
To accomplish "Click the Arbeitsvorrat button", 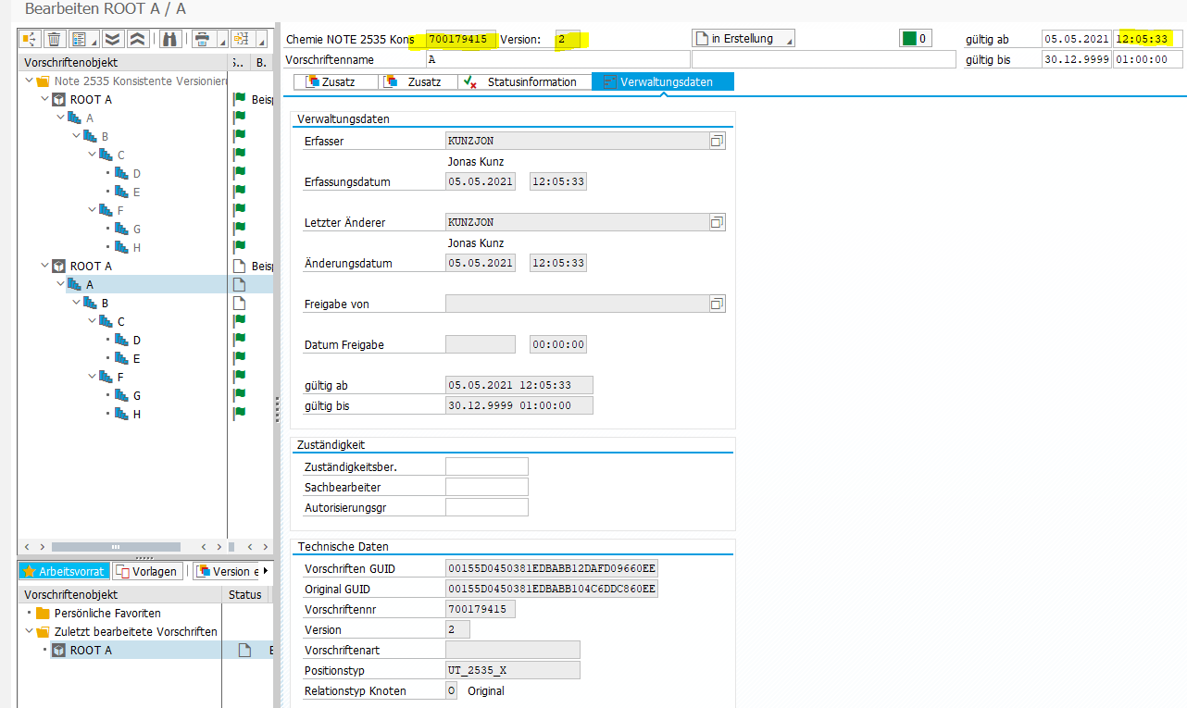I will (x=63, y=571).
